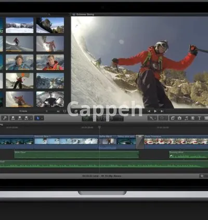This screenshot has height=220, width=208.
Task: Open the retime speed menu
Action: 163,118
